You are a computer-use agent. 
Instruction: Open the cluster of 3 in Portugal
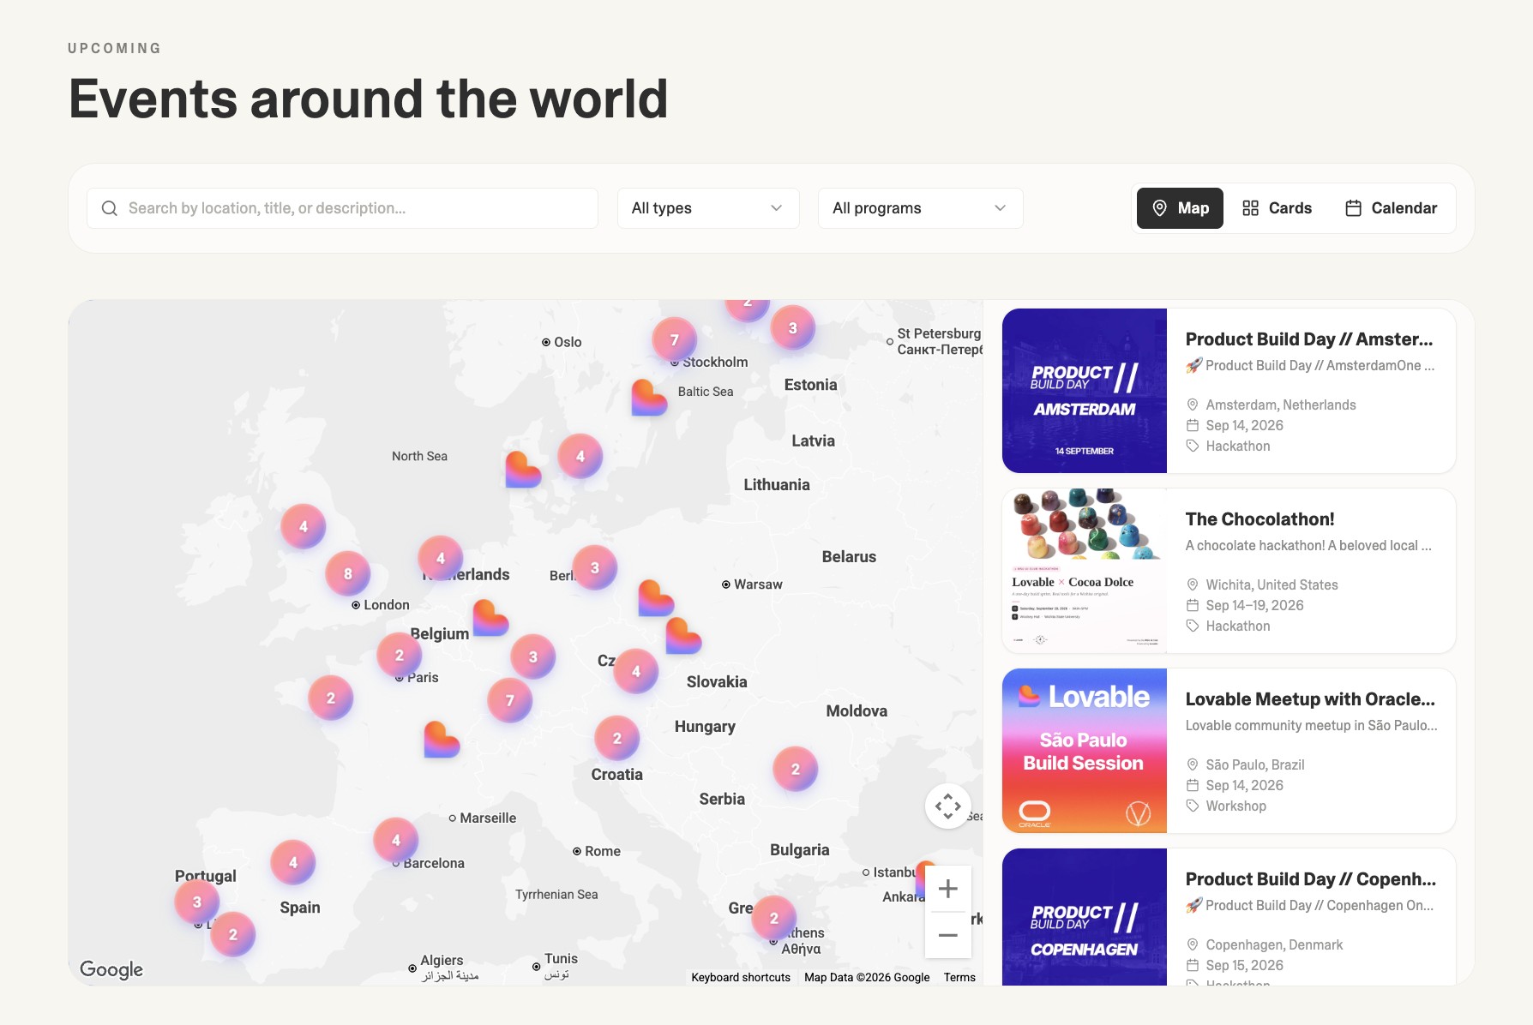(x=197, y=902)
